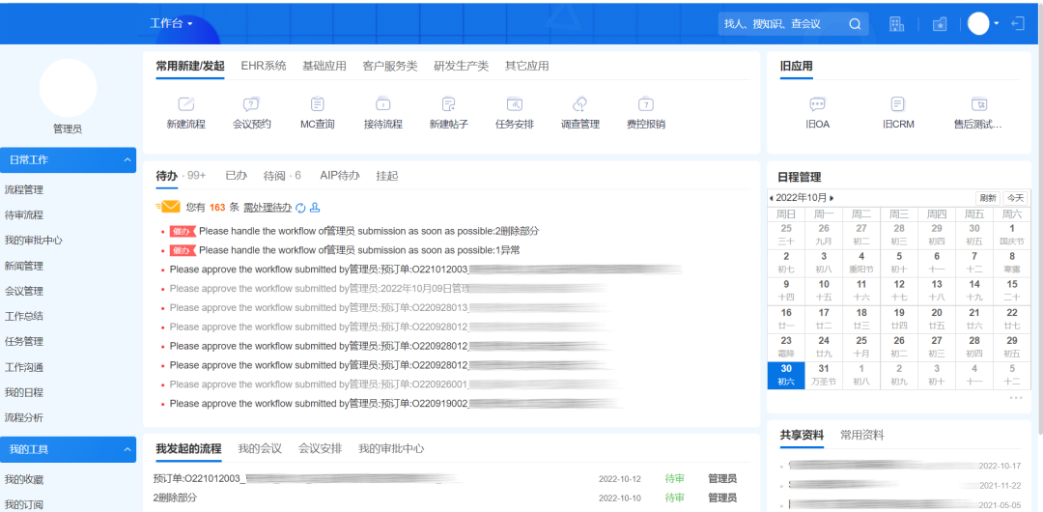This screenshot has width=1043, height=512.
Task: Switch to 待阅 tab
Action: [x=282, y=176]
